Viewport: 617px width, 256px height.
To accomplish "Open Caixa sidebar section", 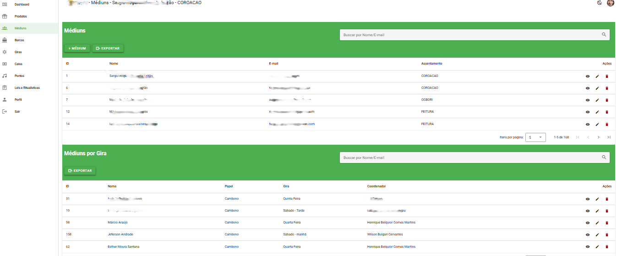I will [18, 64].
